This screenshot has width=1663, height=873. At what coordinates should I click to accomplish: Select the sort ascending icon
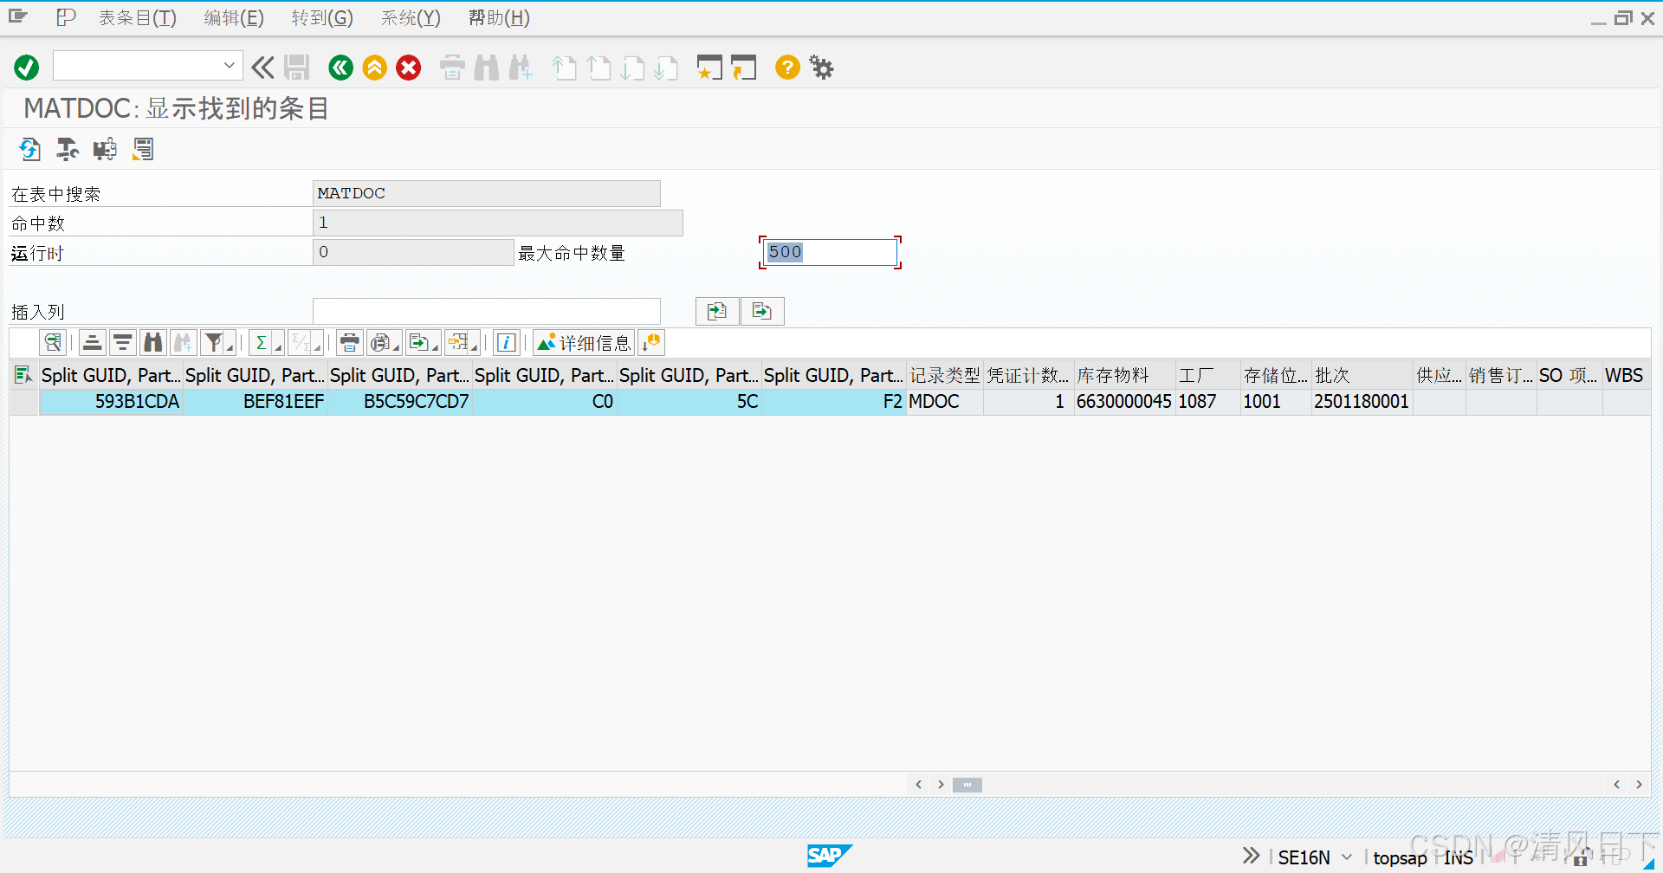92,342
